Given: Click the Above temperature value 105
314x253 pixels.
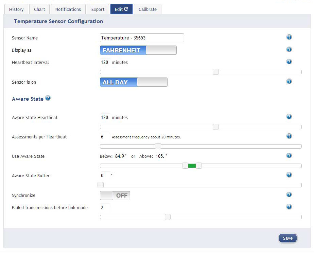Looking at the screenshot, I should [x=160, y=156].
